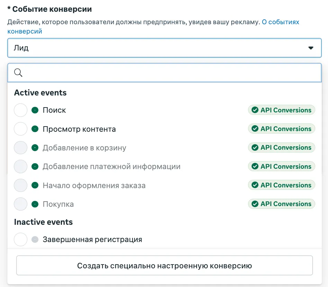This screenshot has height=287, width=328.
Task: Click green status dot beside Добавление платежной информации
Action: [35, 167]
